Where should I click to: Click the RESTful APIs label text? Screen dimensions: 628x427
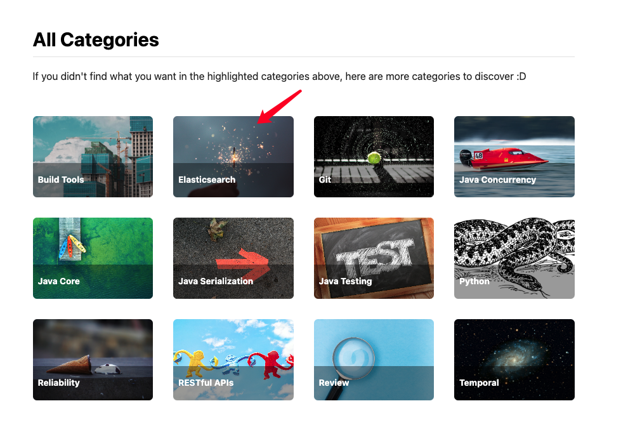click(206, 383)
